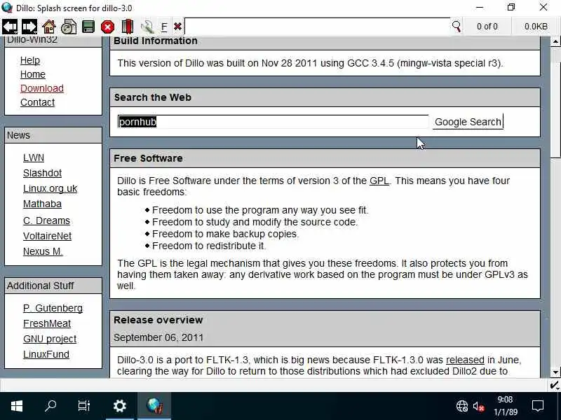The height and width of the screenshot is (420, 561).
Task: Open the Download link
Action: coord(42,88)
